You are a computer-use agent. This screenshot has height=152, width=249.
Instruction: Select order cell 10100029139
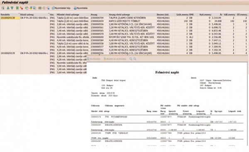click(10, 53)
